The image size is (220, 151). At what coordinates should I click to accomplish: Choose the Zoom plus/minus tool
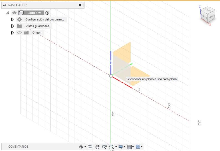pyautogui.click(x=104, y=147)
